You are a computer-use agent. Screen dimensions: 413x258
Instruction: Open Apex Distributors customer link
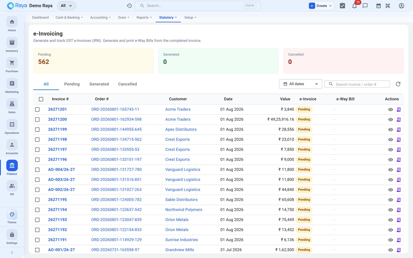181,130
